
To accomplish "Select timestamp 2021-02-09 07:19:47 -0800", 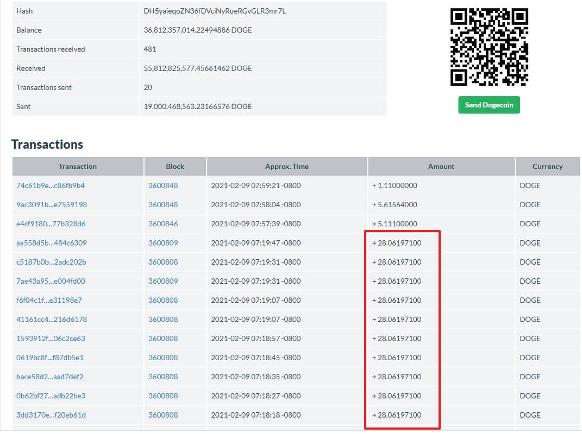I will pos(256,243).
